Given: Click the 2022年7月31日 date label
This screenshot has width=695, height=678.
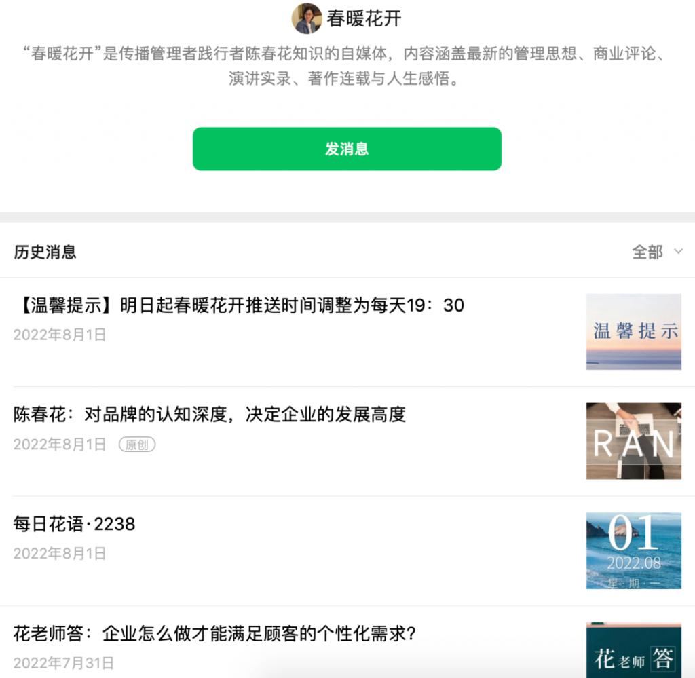Looking at the screenshot, I should pos(63,663).
